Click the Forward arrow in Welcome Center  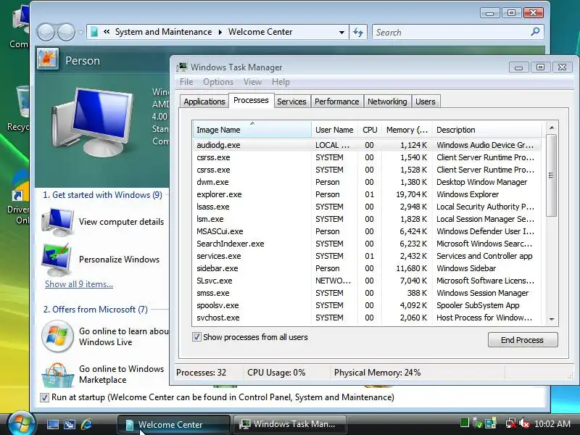67,32
